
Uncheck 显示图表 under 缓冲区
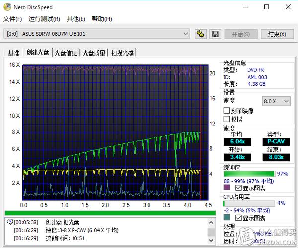(x=239, y=188)
